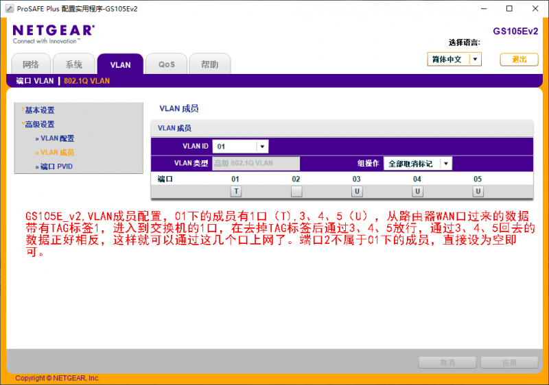This screenshot has height=385, width=549.
Task: Toggle port 01 membership tag button
Action: [236, 191]
